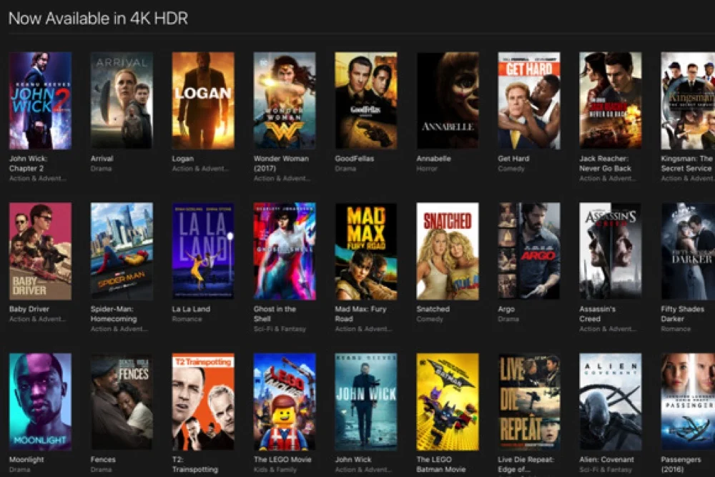The width and height of the screenshot is (715, 477).
Task: Click "Horror" genre label under Annabelle
Action: (x=427, y=169)
